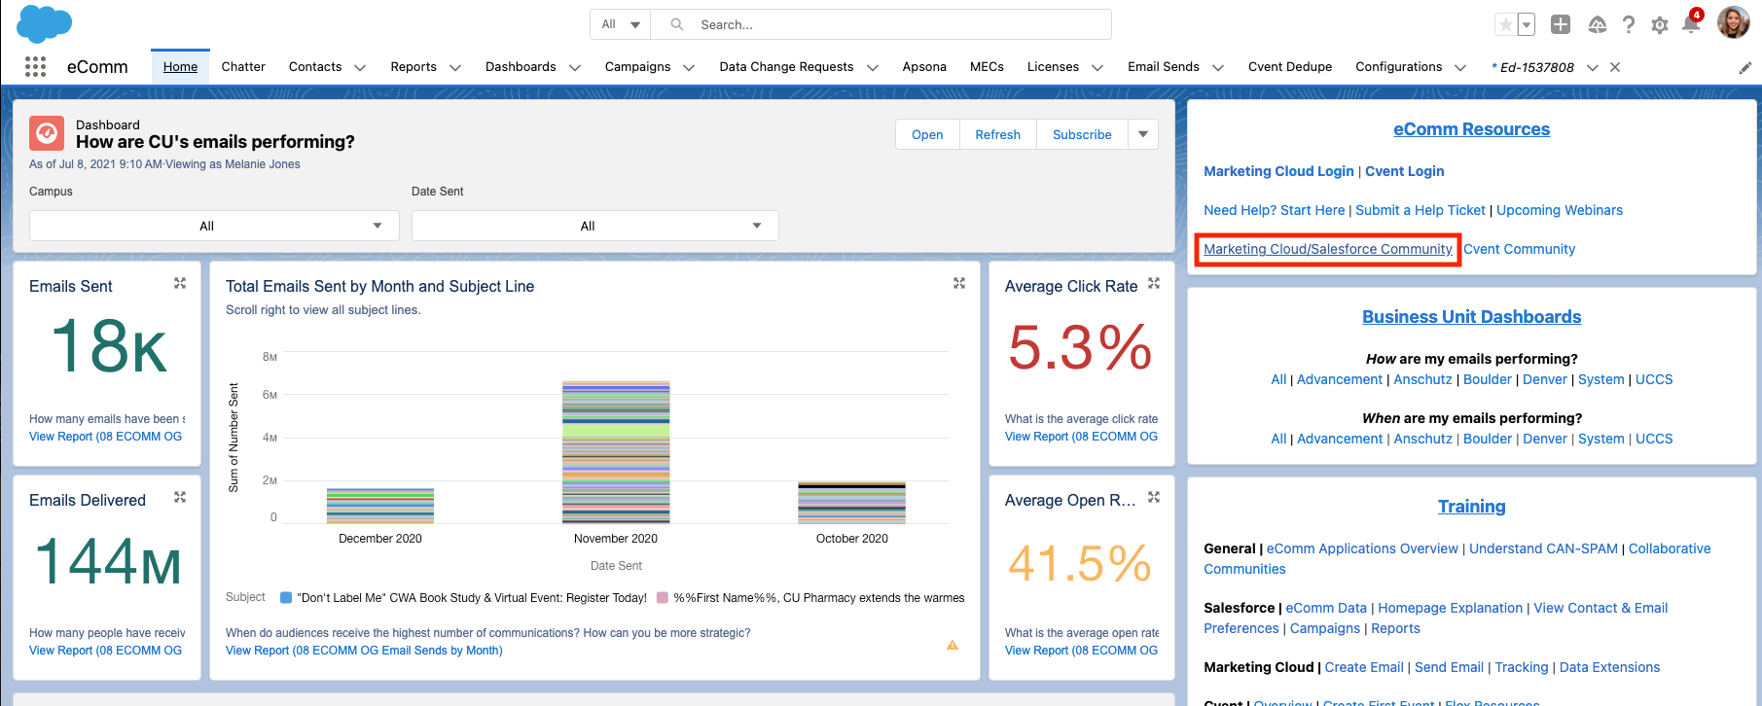The height and width of the screenshot is (706, 1762).
Task: Open UCCS under When are my emails performing
Action: click(x=1654, y=439)
